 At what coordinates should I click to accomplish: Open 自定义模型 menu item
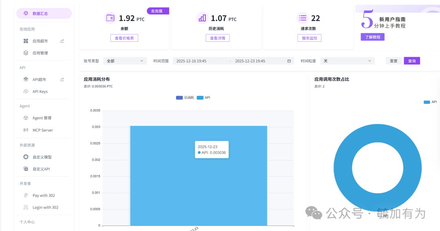pyautogui.click(x=43, y=157)
